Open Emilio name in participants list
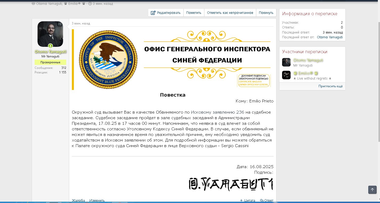 click(x=306, y=73)
